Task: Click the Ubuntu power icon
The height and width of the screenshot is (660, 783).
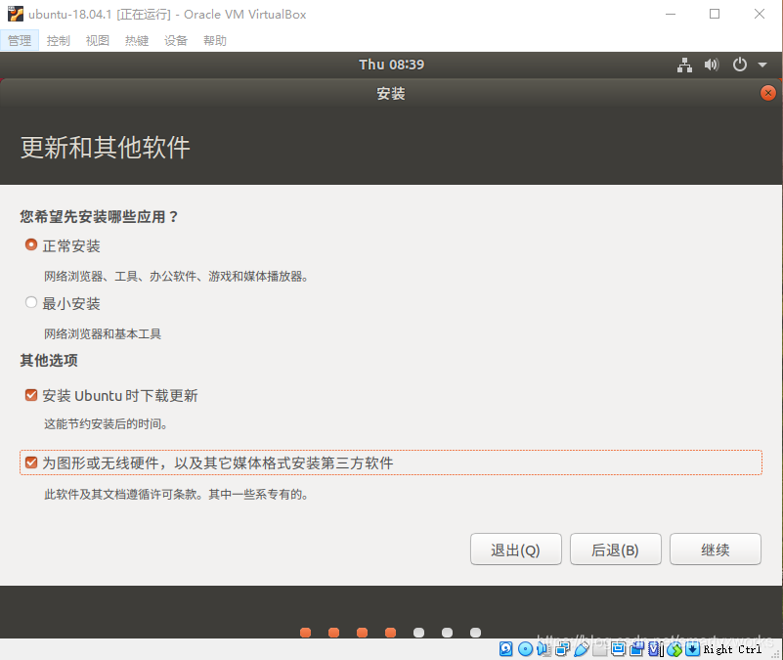Action: click(740, 65)
